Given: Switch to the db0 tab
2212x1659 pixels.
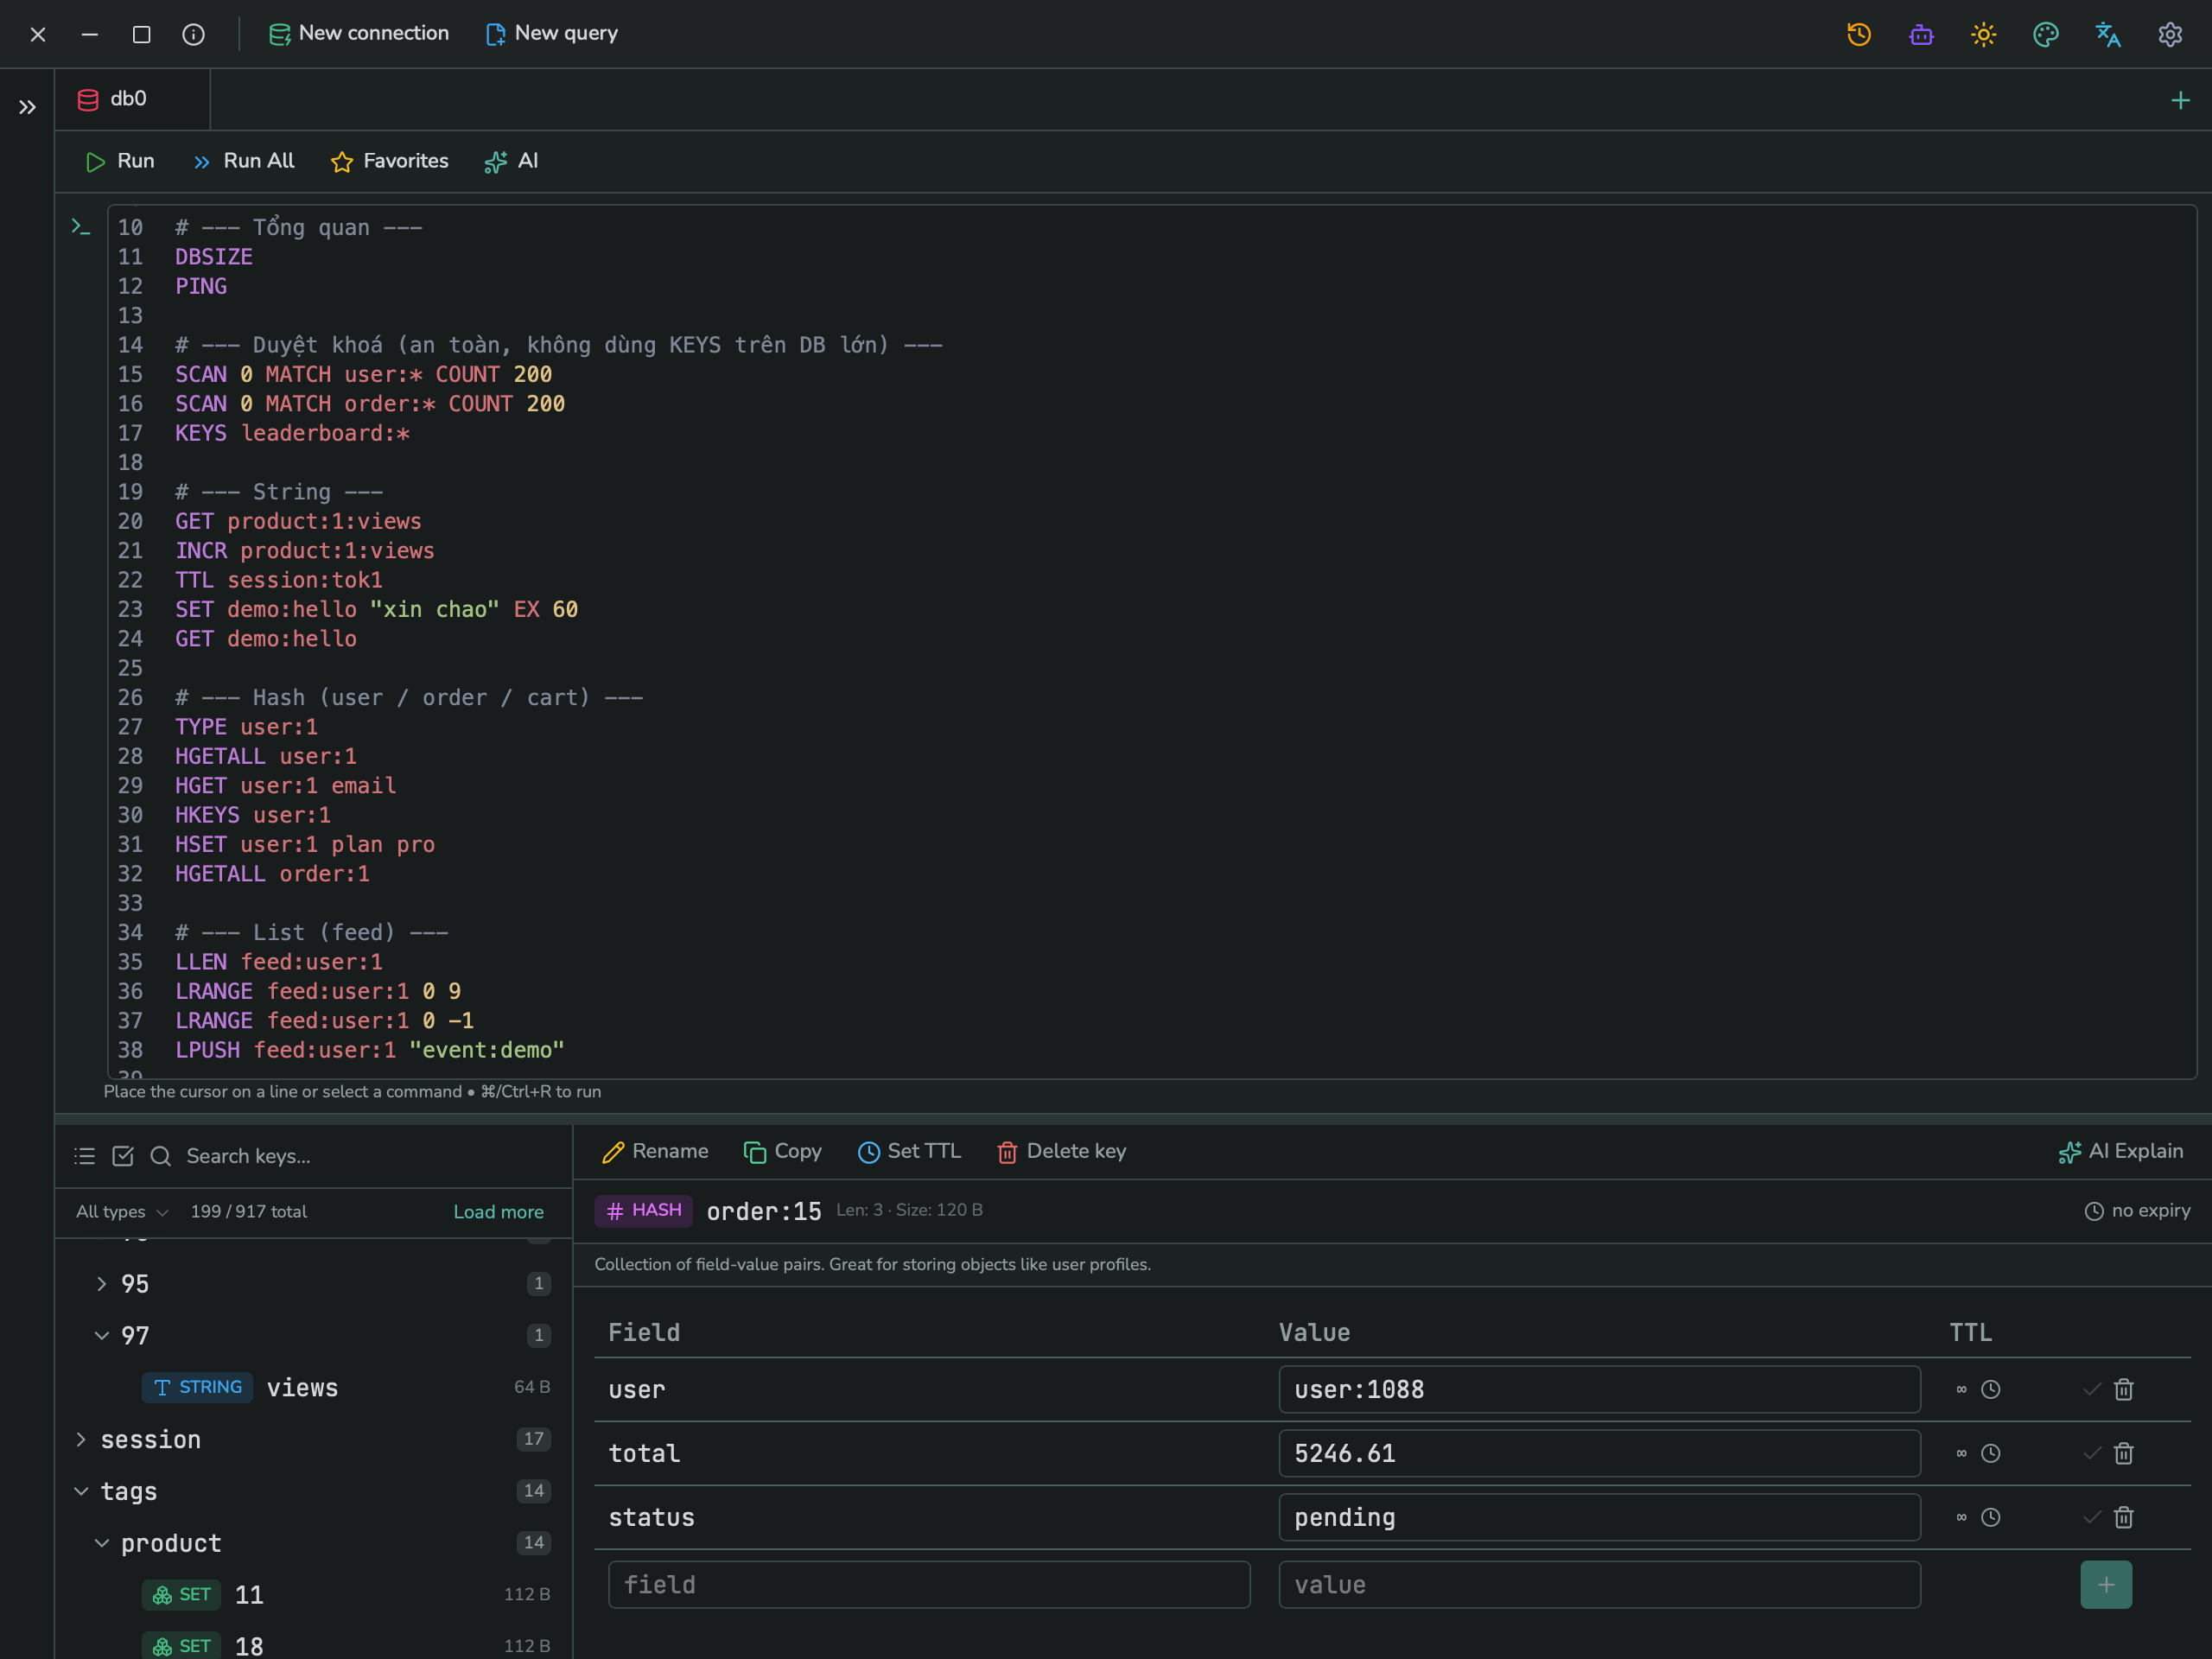Looking at the screenshot, I should pyautogui.click(x=132, y=99).
